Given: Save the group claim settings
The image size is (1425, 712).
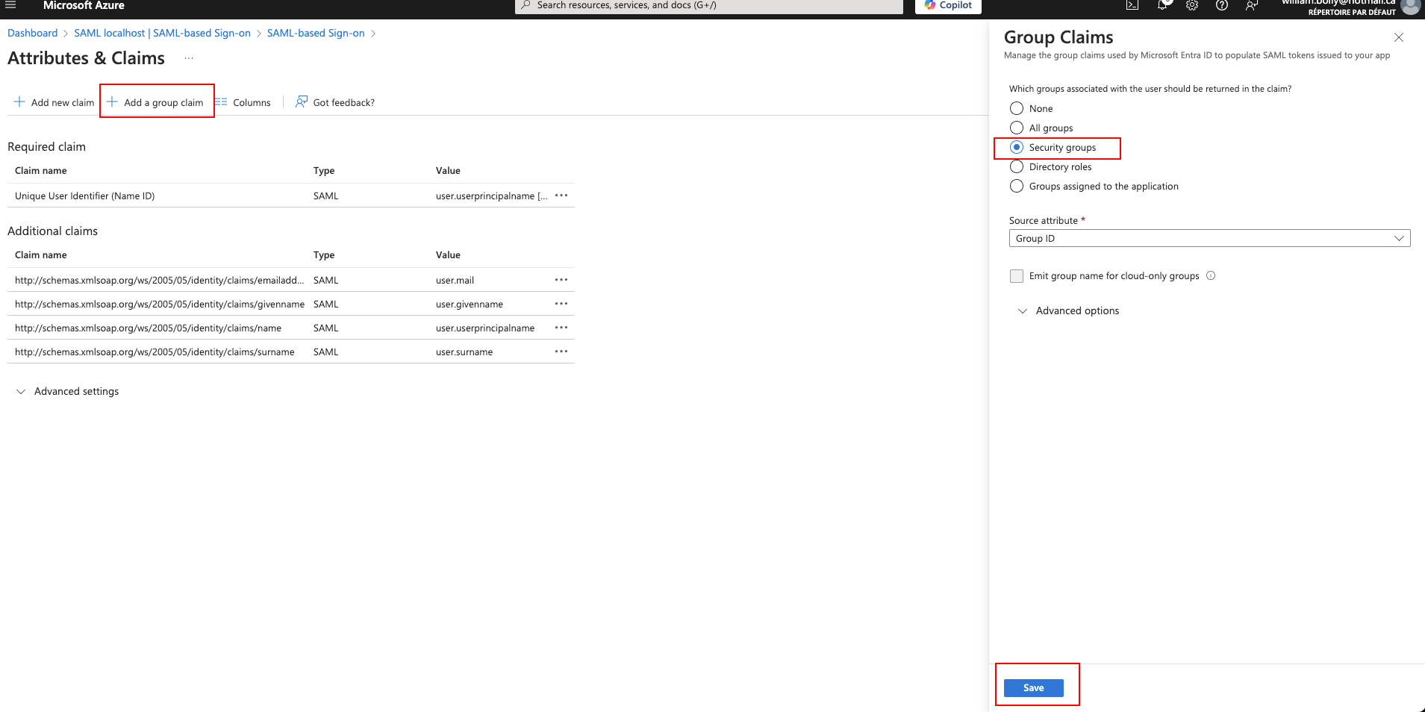Looking at the screenshot, I should pos(1033,687).
